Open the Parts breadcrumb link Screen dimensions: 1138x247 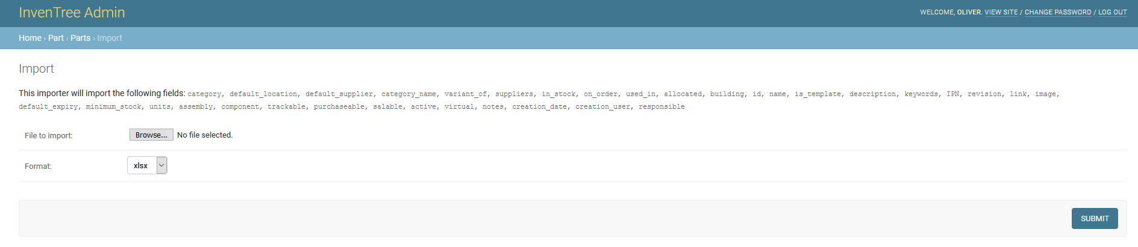pyautogui.click(x=80, y=38)
